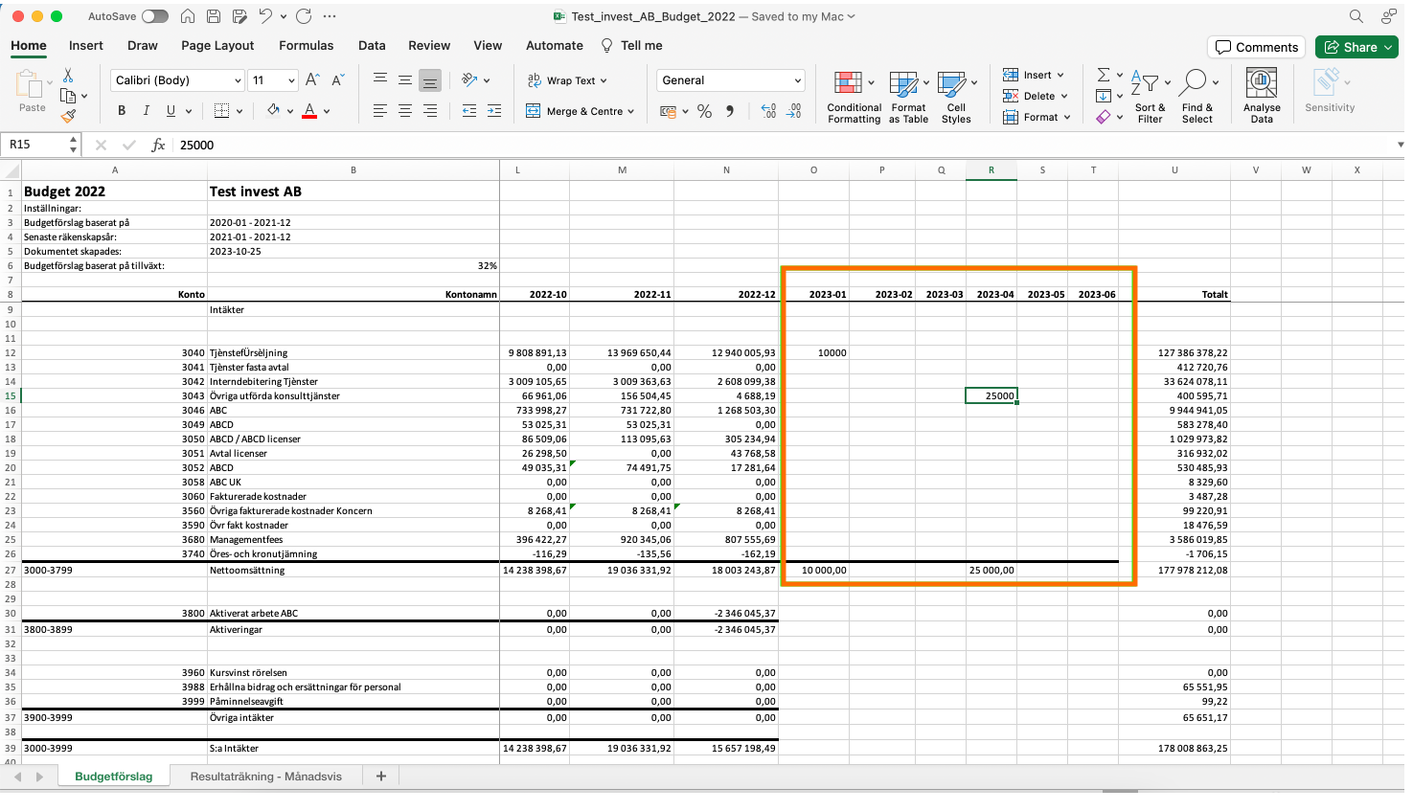Increase decimal places
Screen dimensions: 1413x811
(x=768, y=111)
